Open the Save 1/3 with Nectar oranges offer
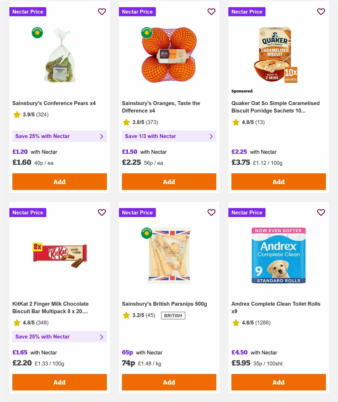This screenshot has height=402, width=338. [169, 136]
